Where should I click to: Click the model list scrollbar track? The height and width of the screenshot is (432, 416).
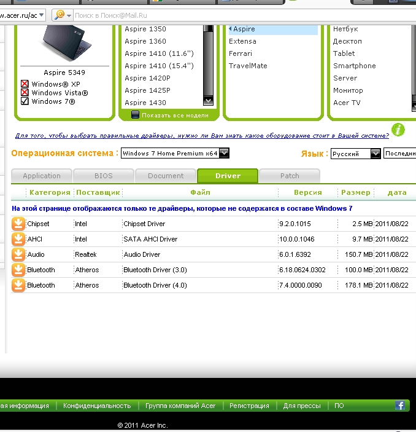tap(208, 64)
